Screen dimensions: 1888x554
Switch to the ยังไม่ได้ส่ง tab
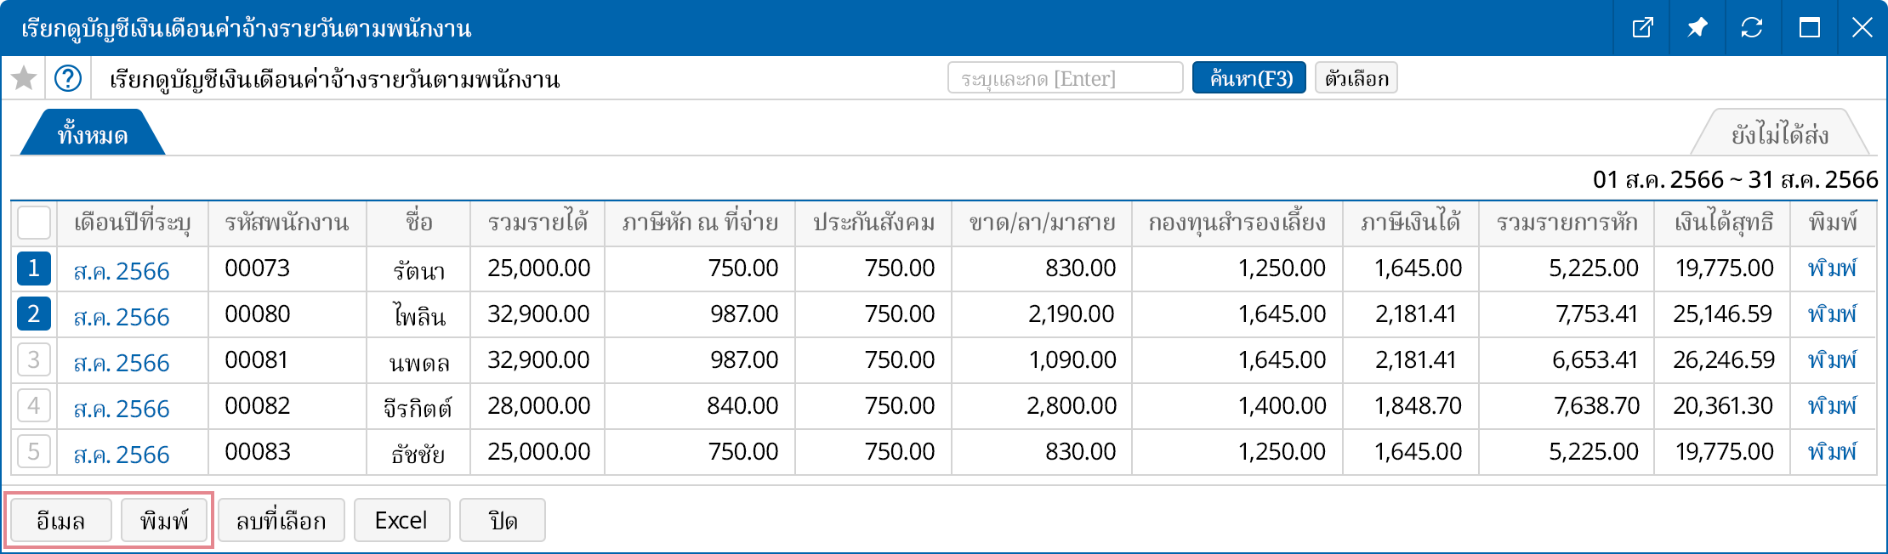(1779, 134)
